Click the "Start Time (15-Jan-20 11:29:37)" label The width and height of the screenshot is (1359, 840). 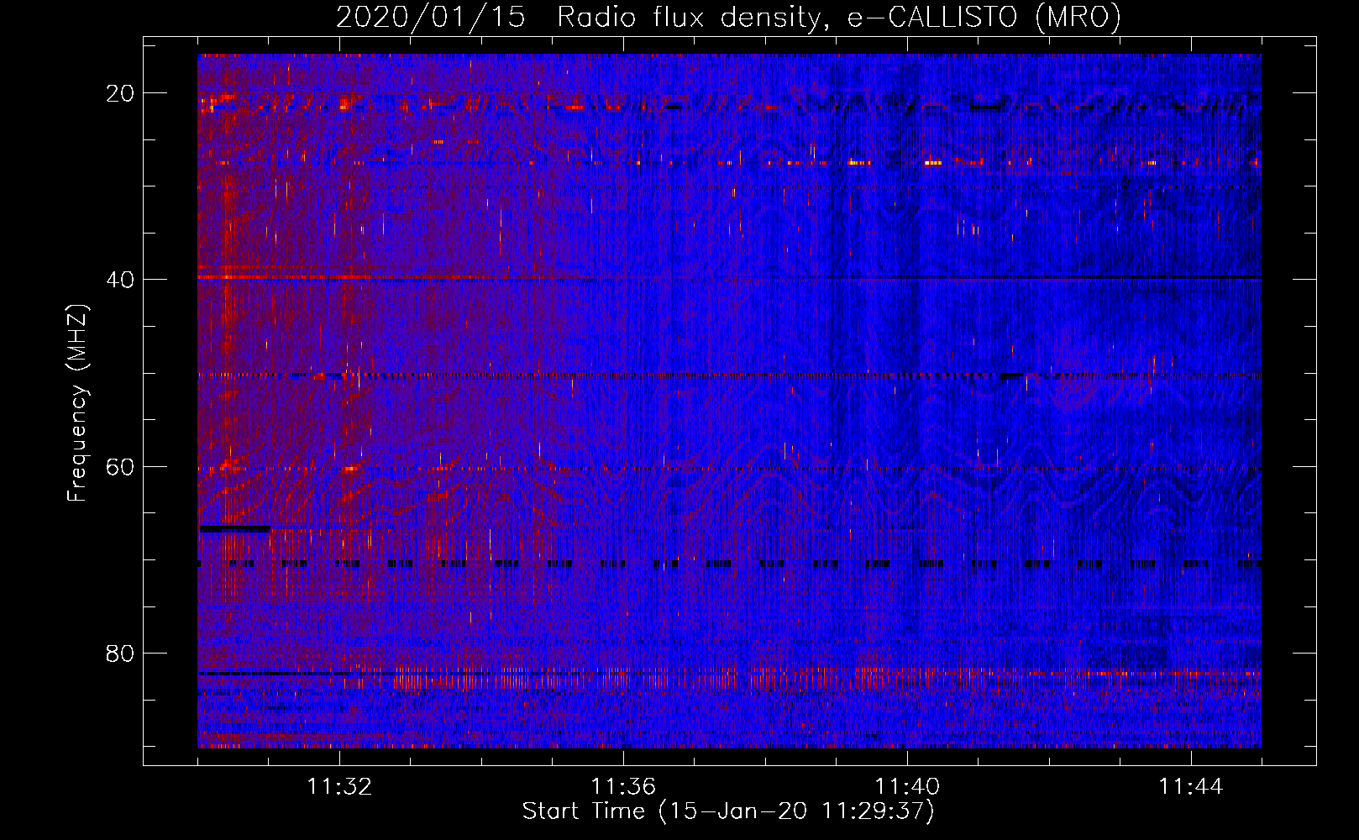click(x=728, y=811)
